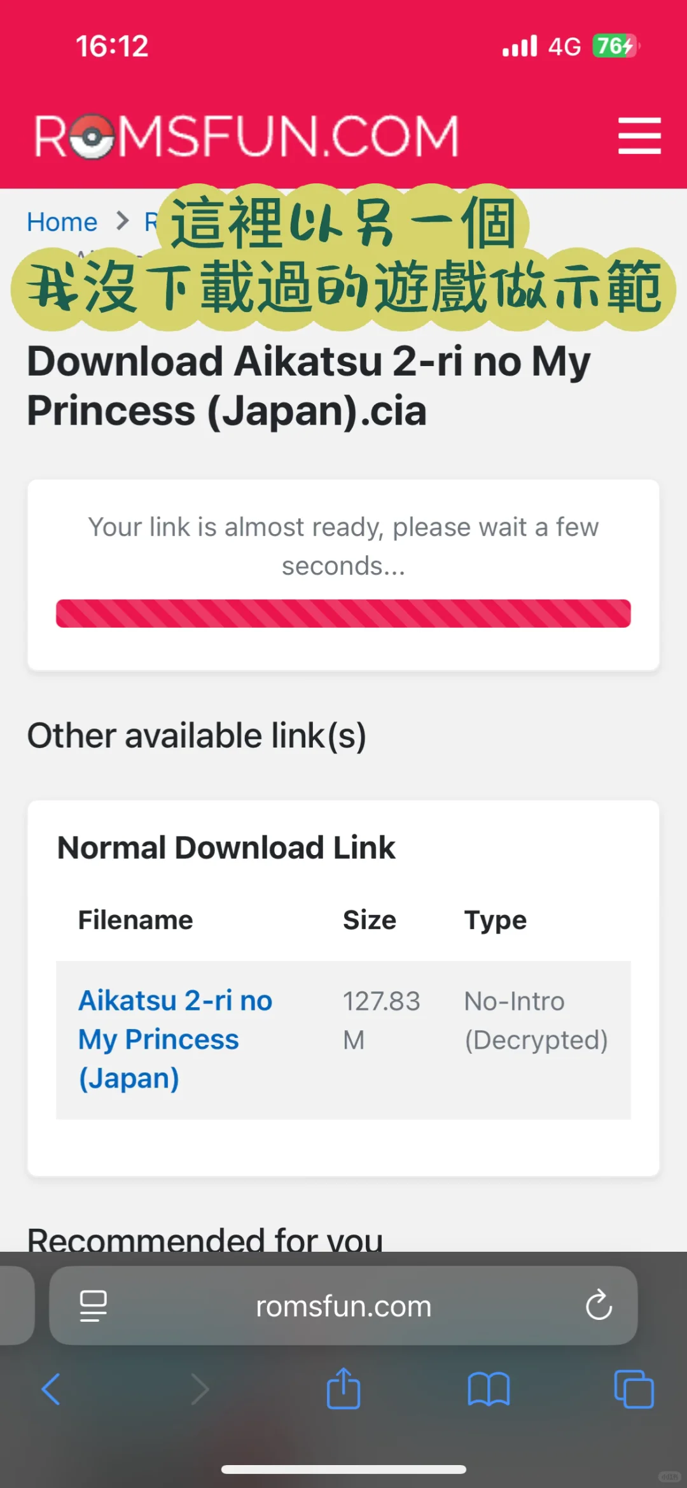Open the Safari bookmarks icon
Image resolution: width=687 pixels, height=1488 pixels.
(x=489, y=1389)
